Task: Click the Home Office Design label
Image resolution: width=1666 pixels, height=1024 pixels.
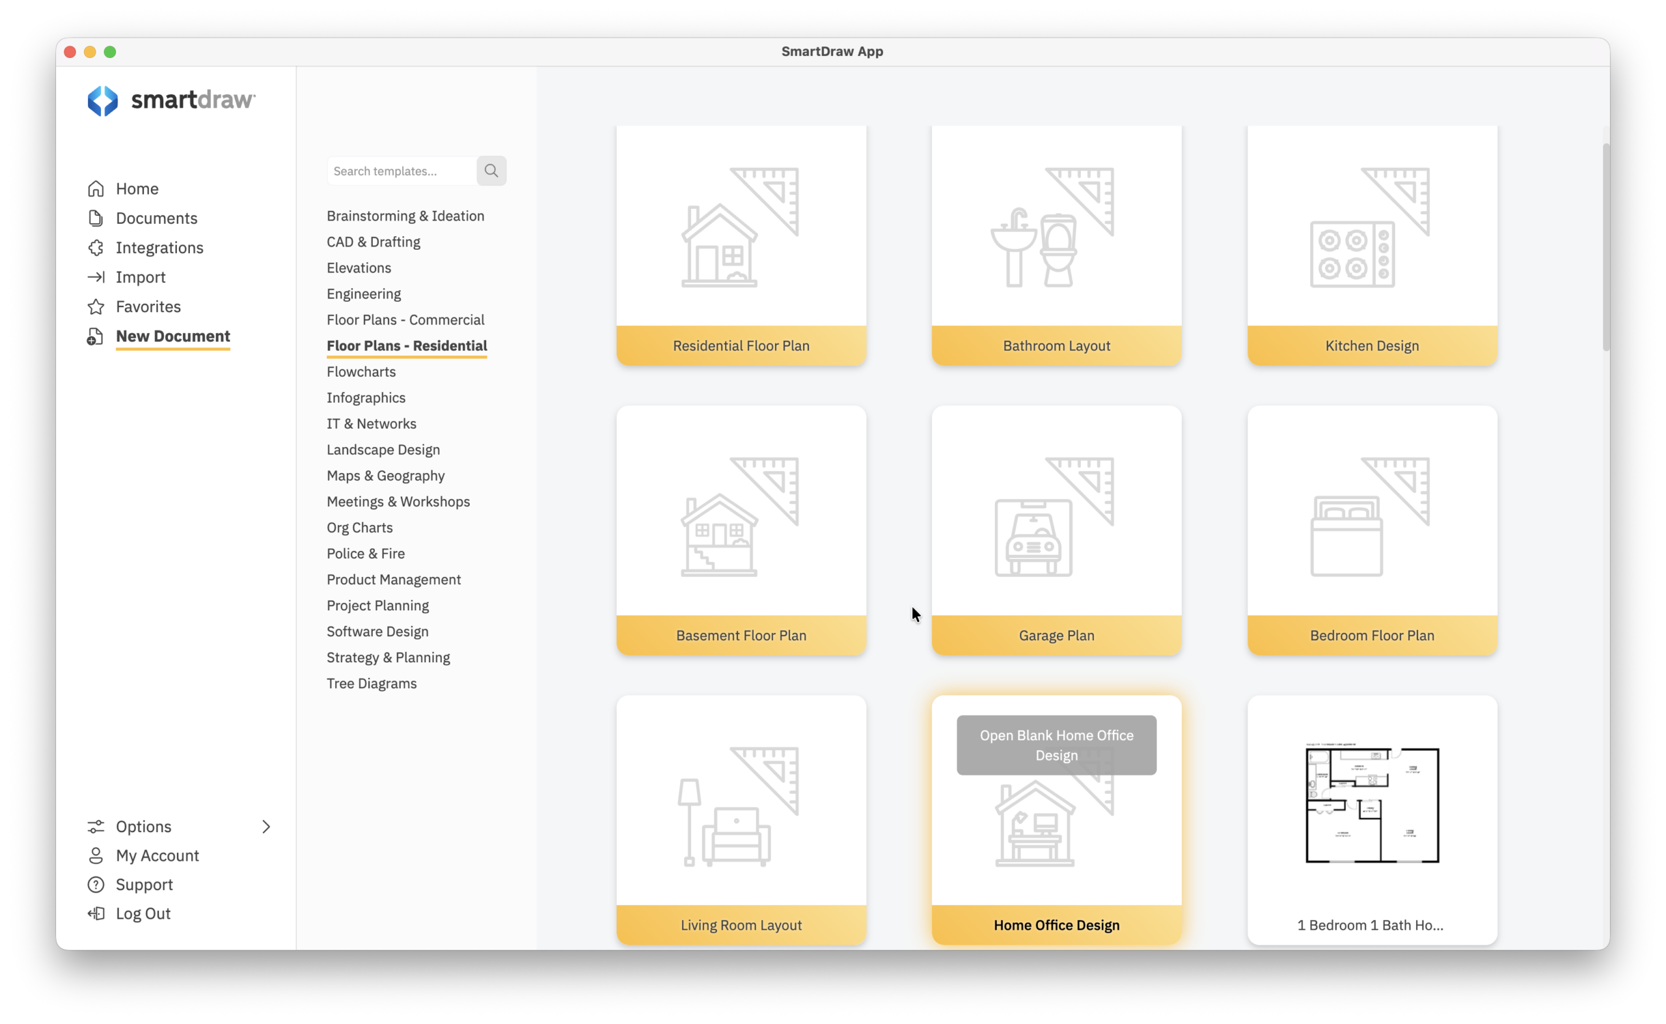Action: 1056,925
